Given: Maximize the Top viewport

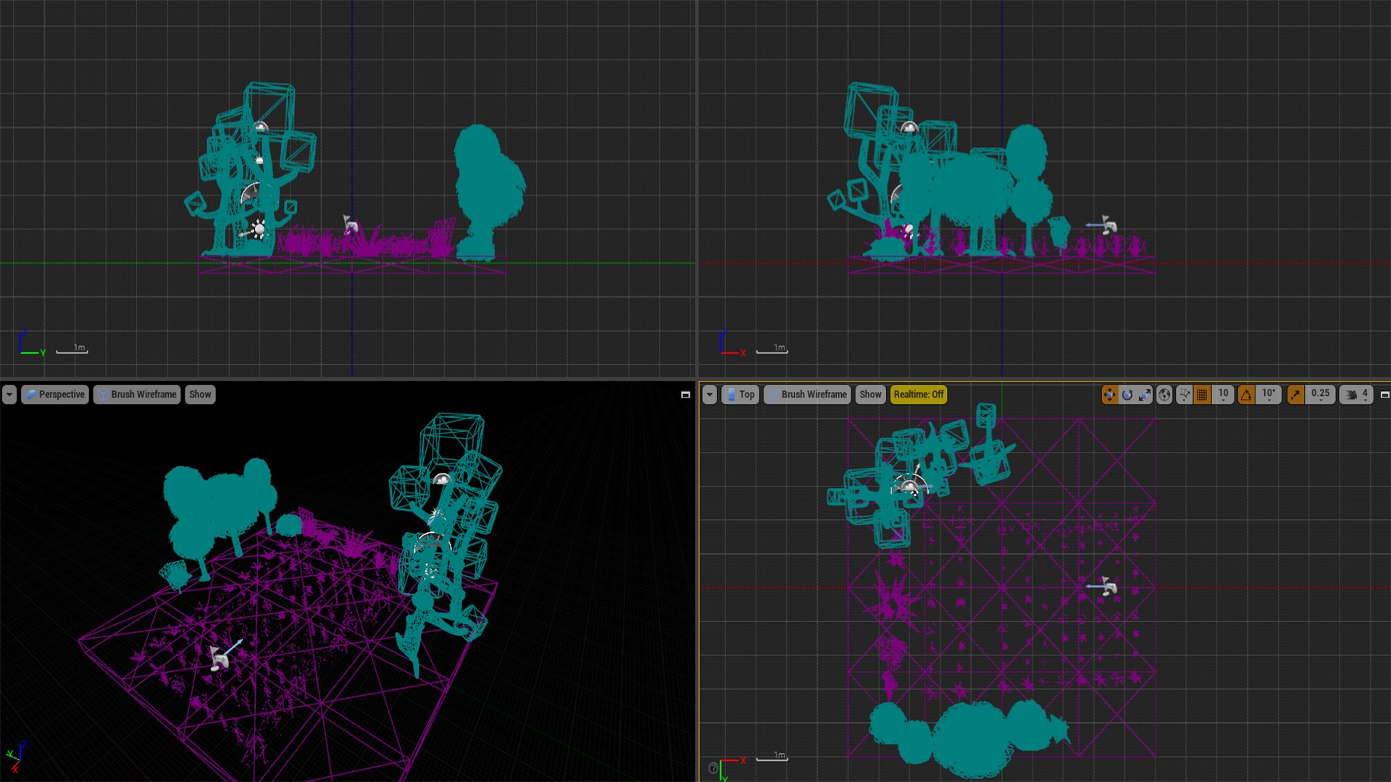Looking at the screenshot, I should (1384, 395).
